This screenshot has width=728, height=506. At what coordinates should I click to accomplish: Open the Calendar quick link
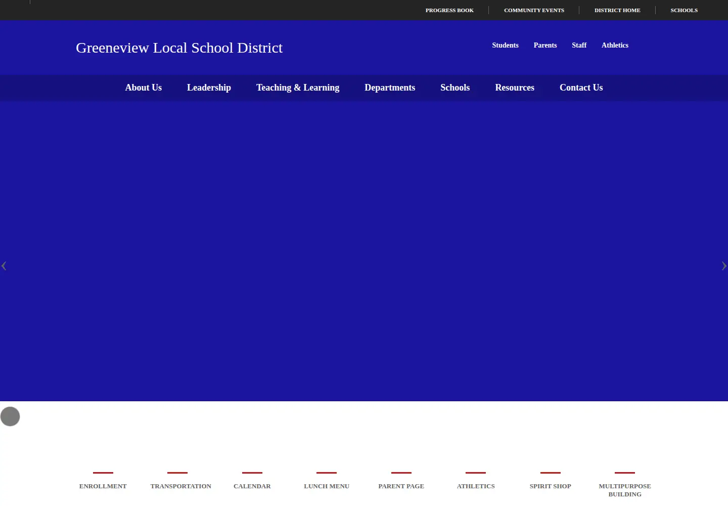(x=252, y=486)
